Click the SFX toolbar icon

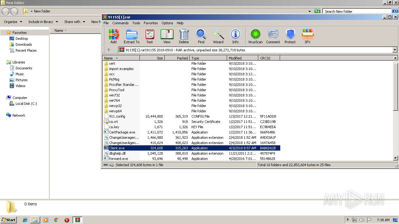308,36
